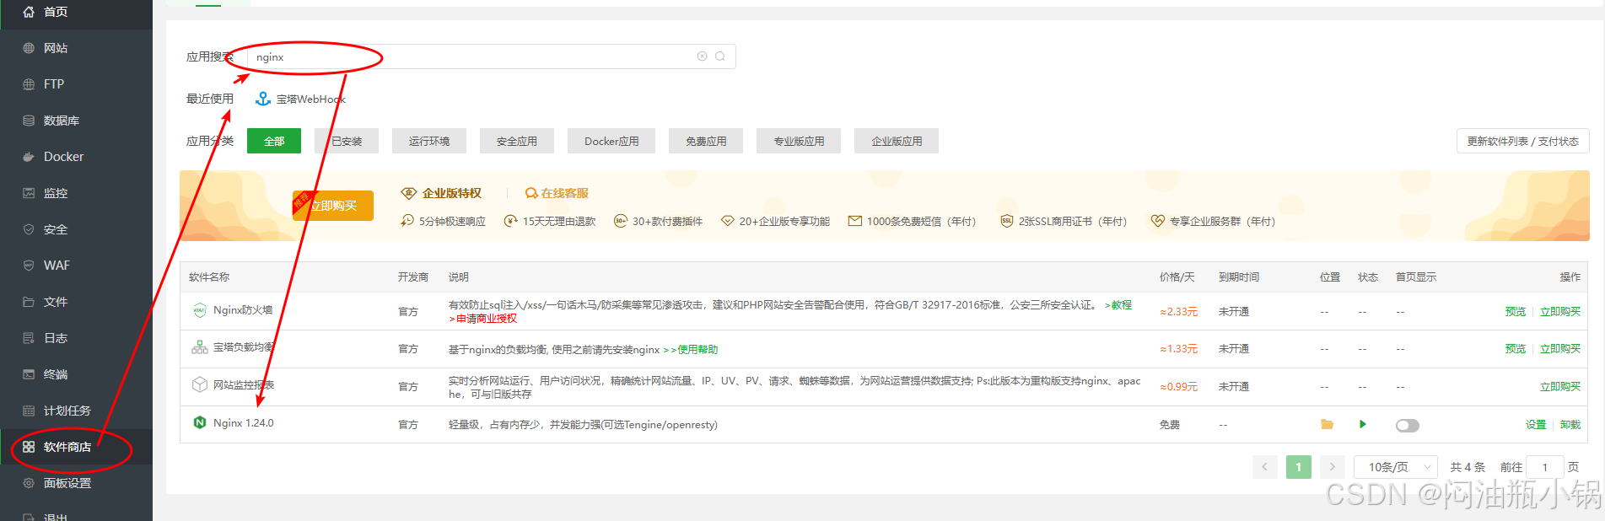Select page 1 in pagination

[1299, 467]
